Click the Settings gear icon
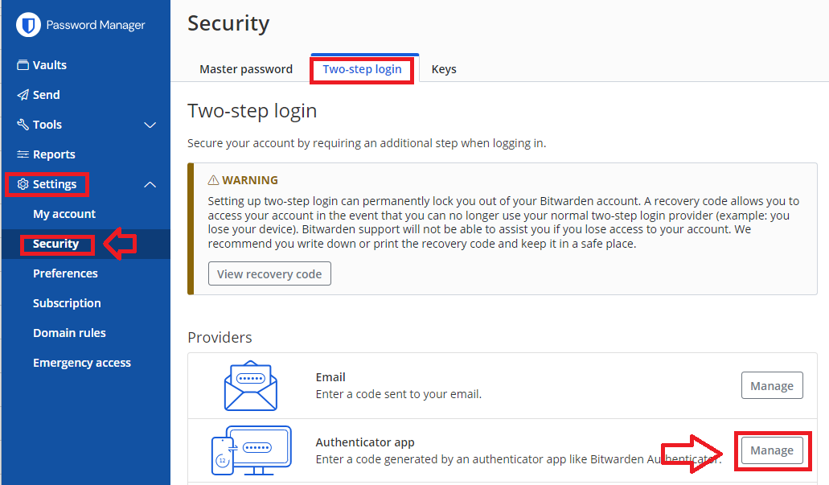 tap(23, 184)
